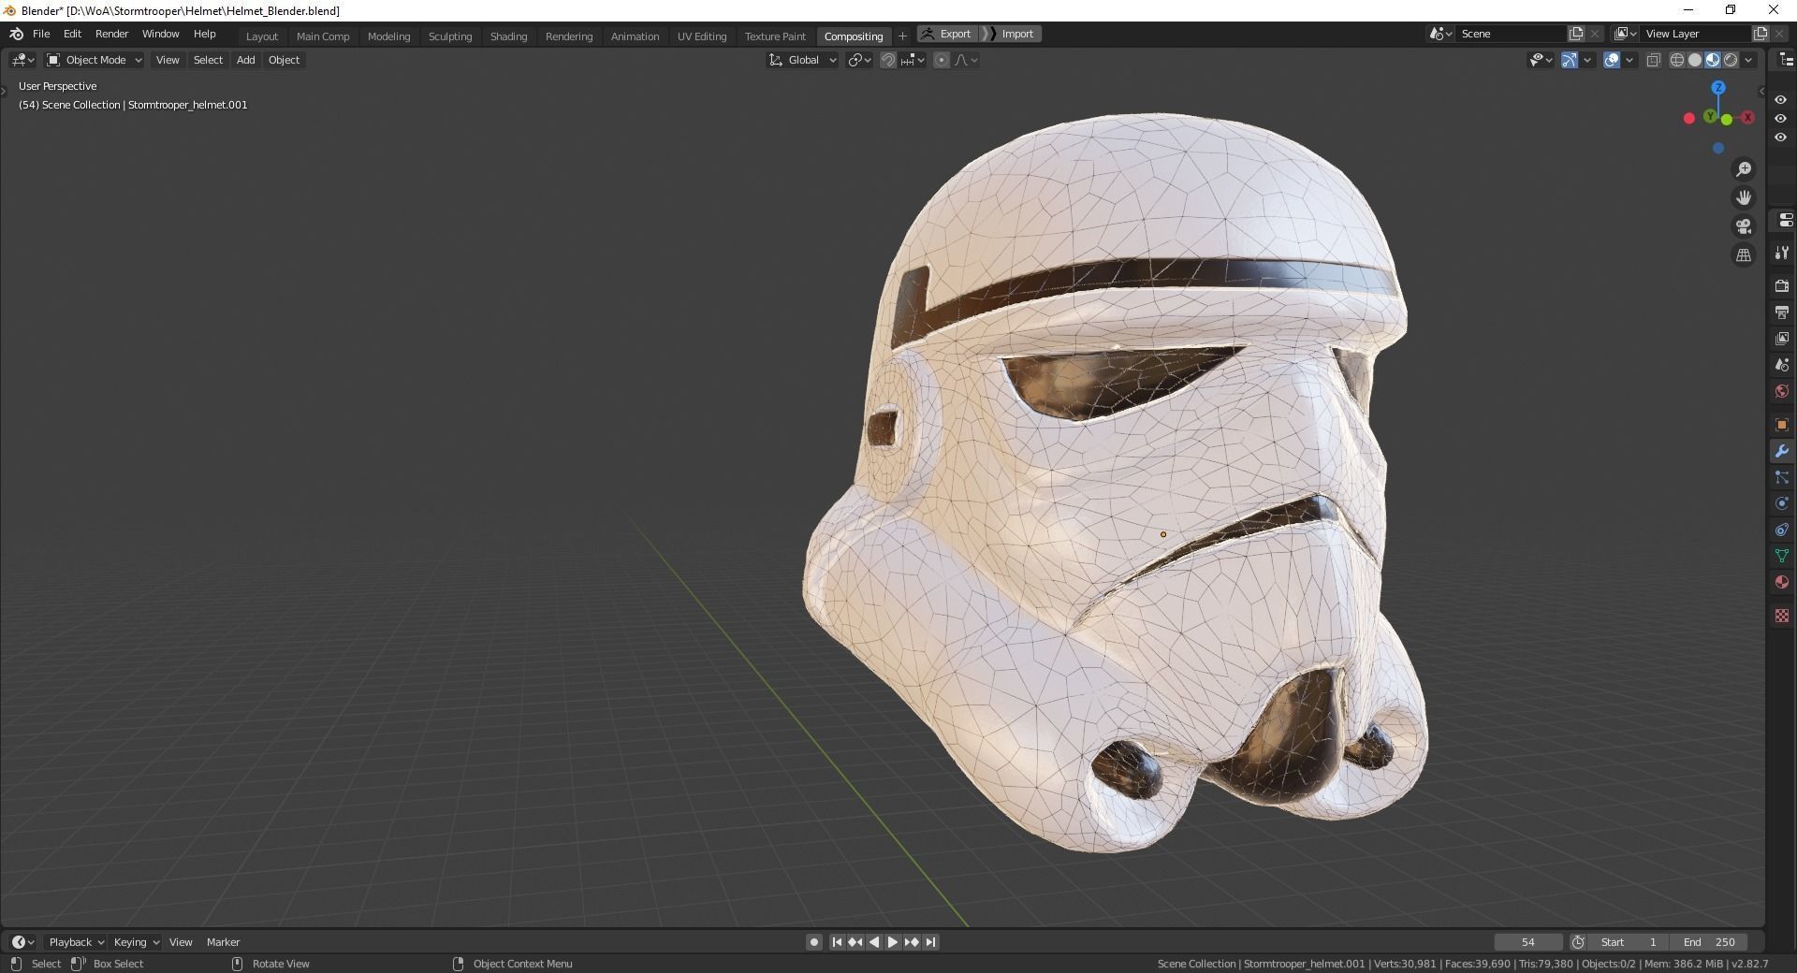Viewport: 1797px width, 973px height.
Task: Select solid viewport shading
Action: pyautogui.click(x=1695, y=60)
